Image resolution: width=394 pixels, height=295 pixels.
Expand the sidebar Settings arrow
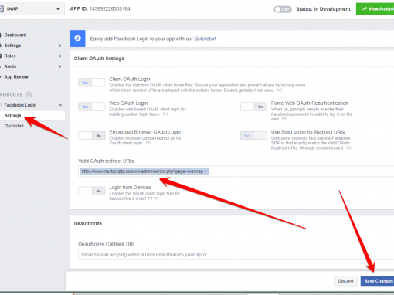(60, 46)
